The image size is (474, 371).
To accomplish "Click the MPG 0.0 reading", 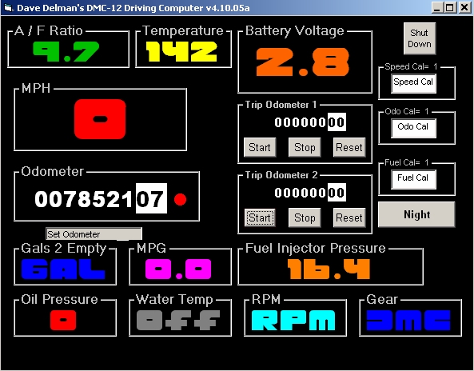I will point(178,269).
